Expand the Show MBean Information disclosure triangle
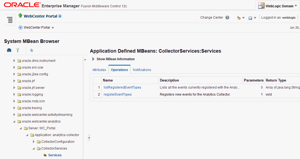The width and height of the screenshot is (300, 159). tap(93, 59)
